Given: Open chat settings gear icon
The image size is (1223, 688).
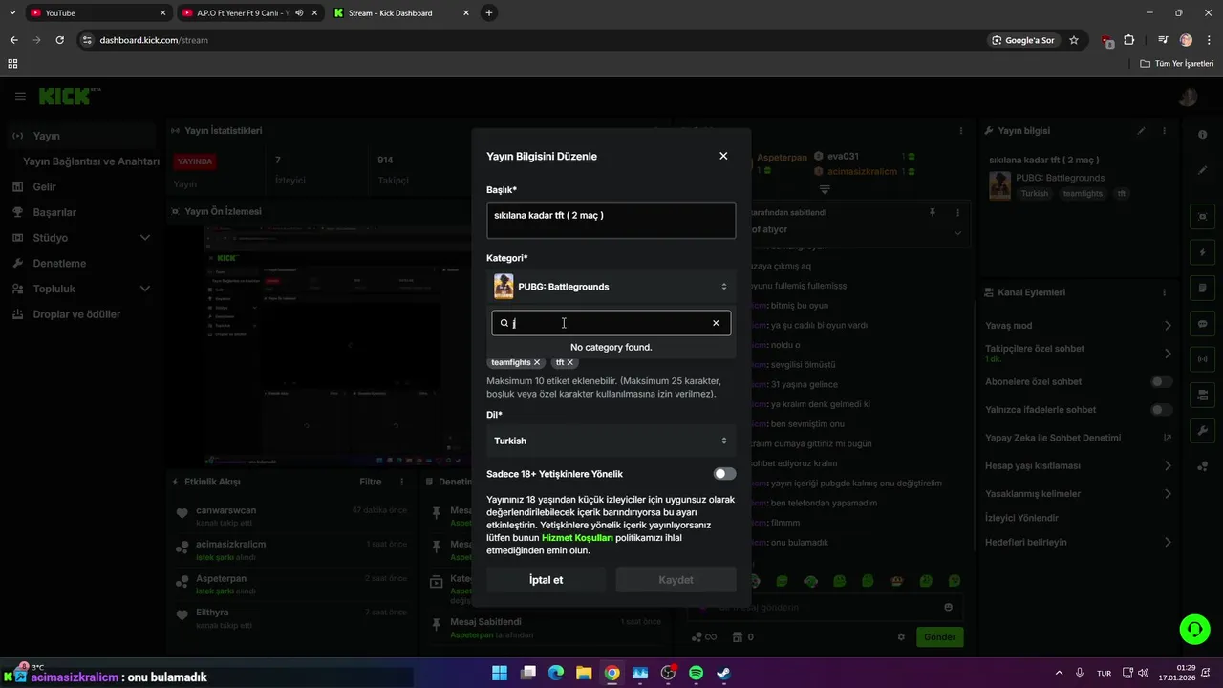Looking at the screenshot, I should (900, 637).
